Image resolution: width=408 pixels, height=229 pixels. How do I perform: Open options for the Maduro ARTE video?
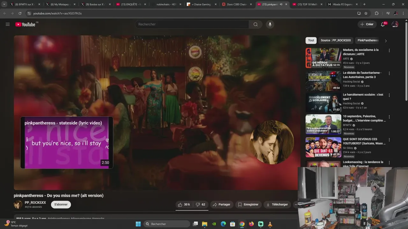point(389,51)
